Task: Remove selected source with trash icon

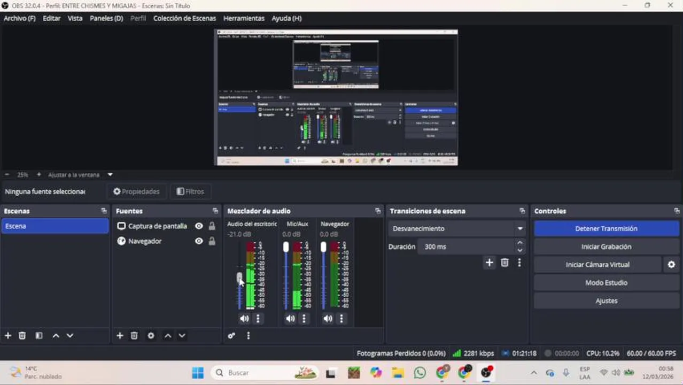Action: click(134, 336)
